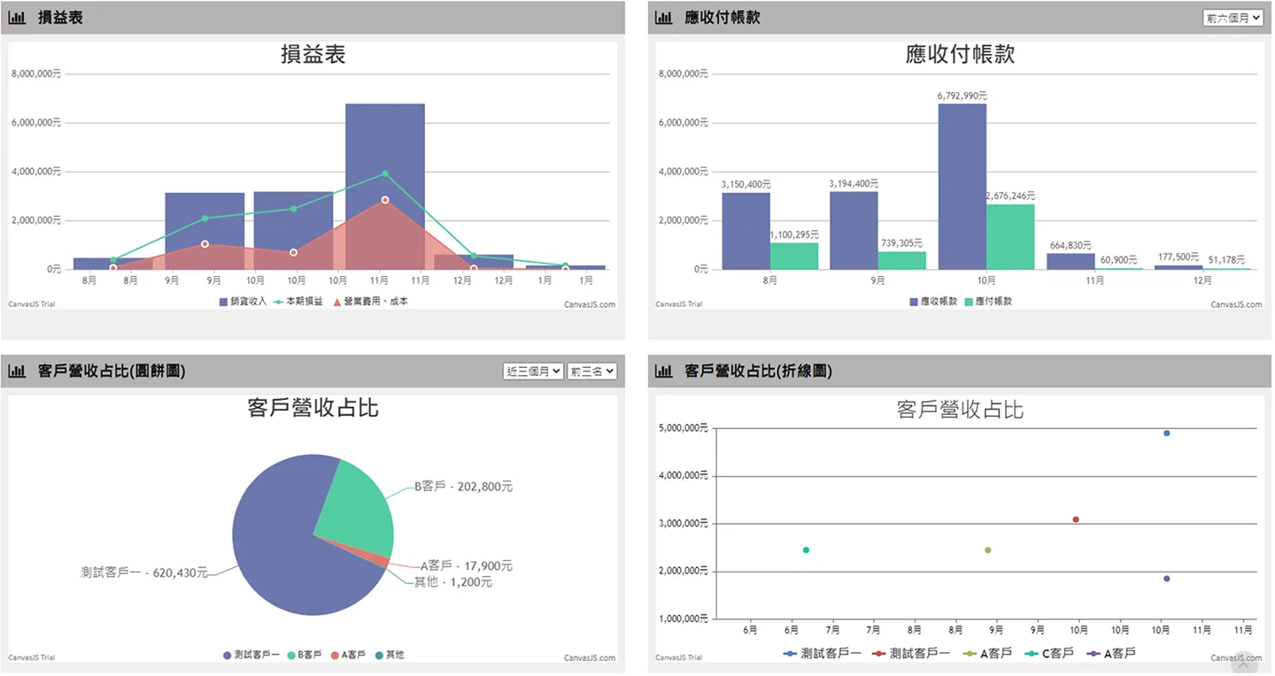Open CanvasJS.com link under 應收付帳款 chart

point(1236,304)
